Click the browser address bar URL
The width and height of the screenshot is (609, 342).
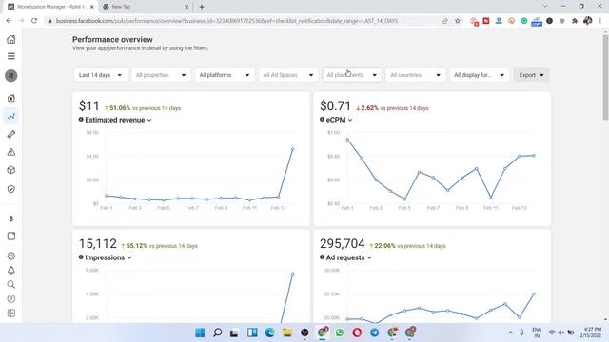point(226,21)
